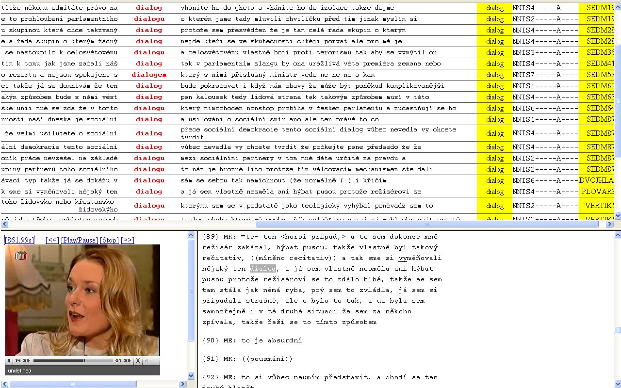
Task: Click left arrow of the bottom horizontal scrollbar
Action: pos(4,384)
